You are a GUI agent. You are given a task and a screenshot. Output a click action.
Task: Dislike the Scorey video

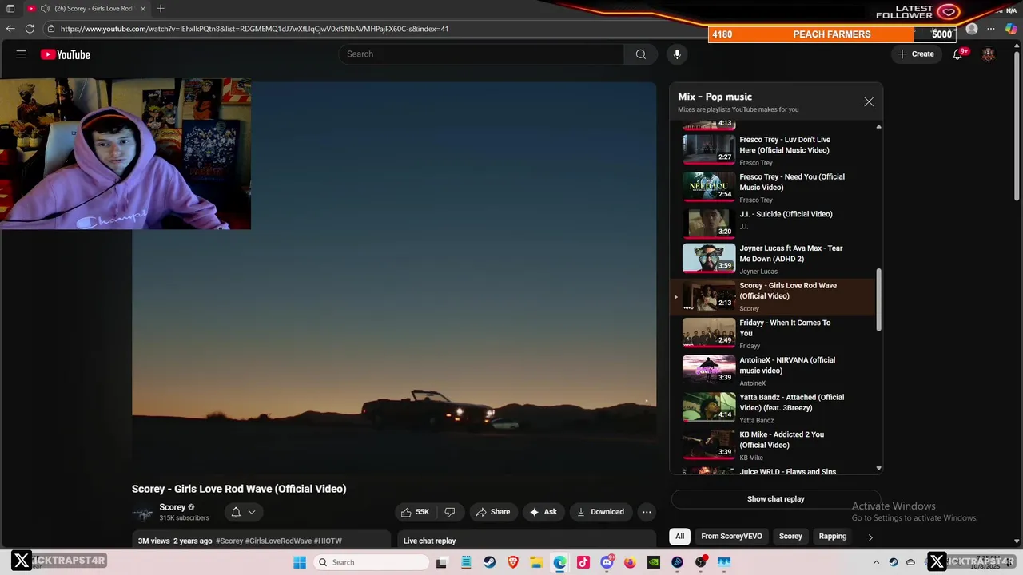450,512
